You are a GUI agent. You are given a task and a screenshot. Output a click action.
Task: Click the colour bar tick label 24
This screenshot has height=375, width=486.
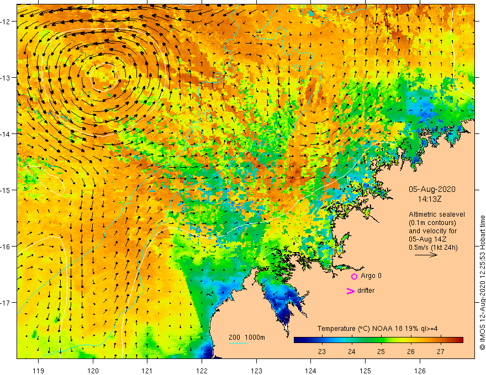(351, 351)
